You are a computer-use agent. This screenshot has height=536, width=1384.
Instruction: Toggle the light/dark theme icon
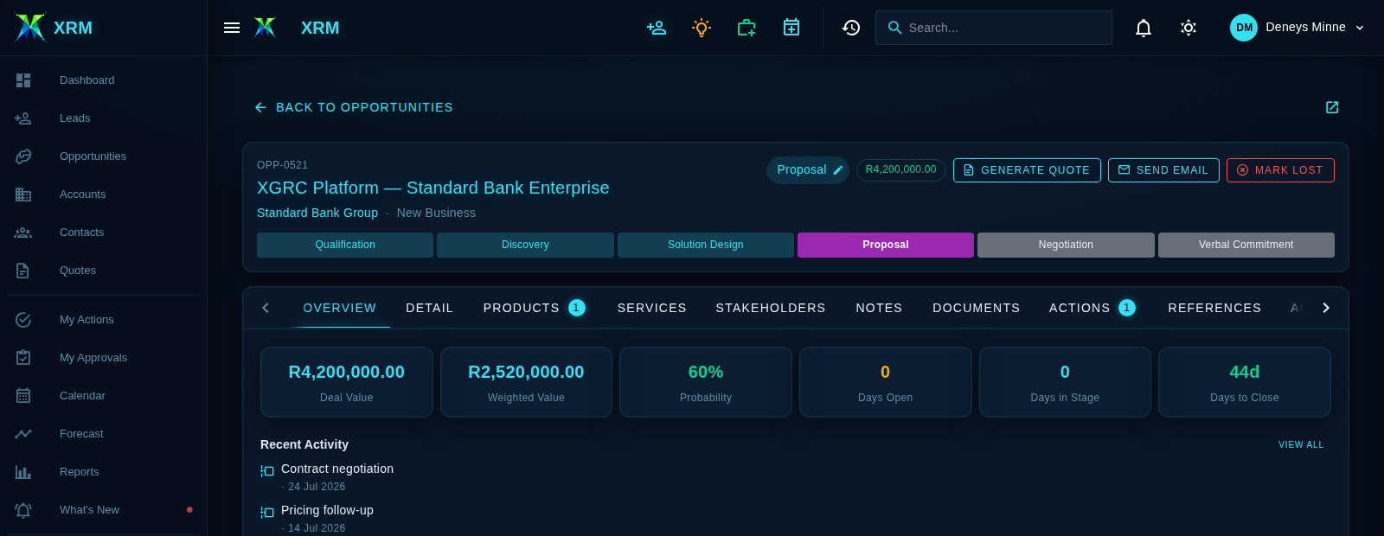[1189, 28]
